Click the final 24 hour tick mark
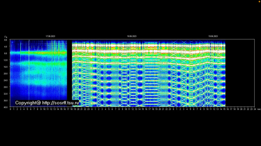The image size is (261, 146). pyautogui.click(x=255, y=109)
